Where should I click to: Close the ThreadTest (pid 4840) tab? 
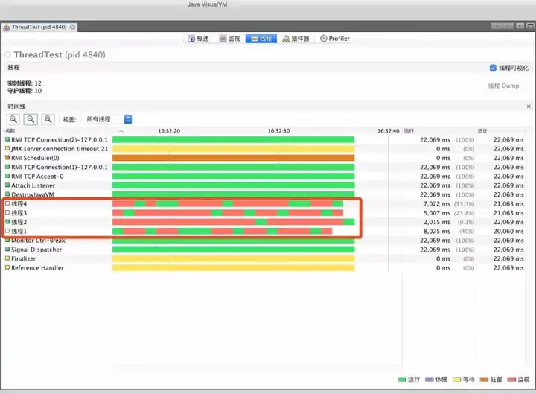tap(72, 27)
